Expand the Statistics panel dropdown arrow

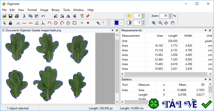click(x=206, y=80)
